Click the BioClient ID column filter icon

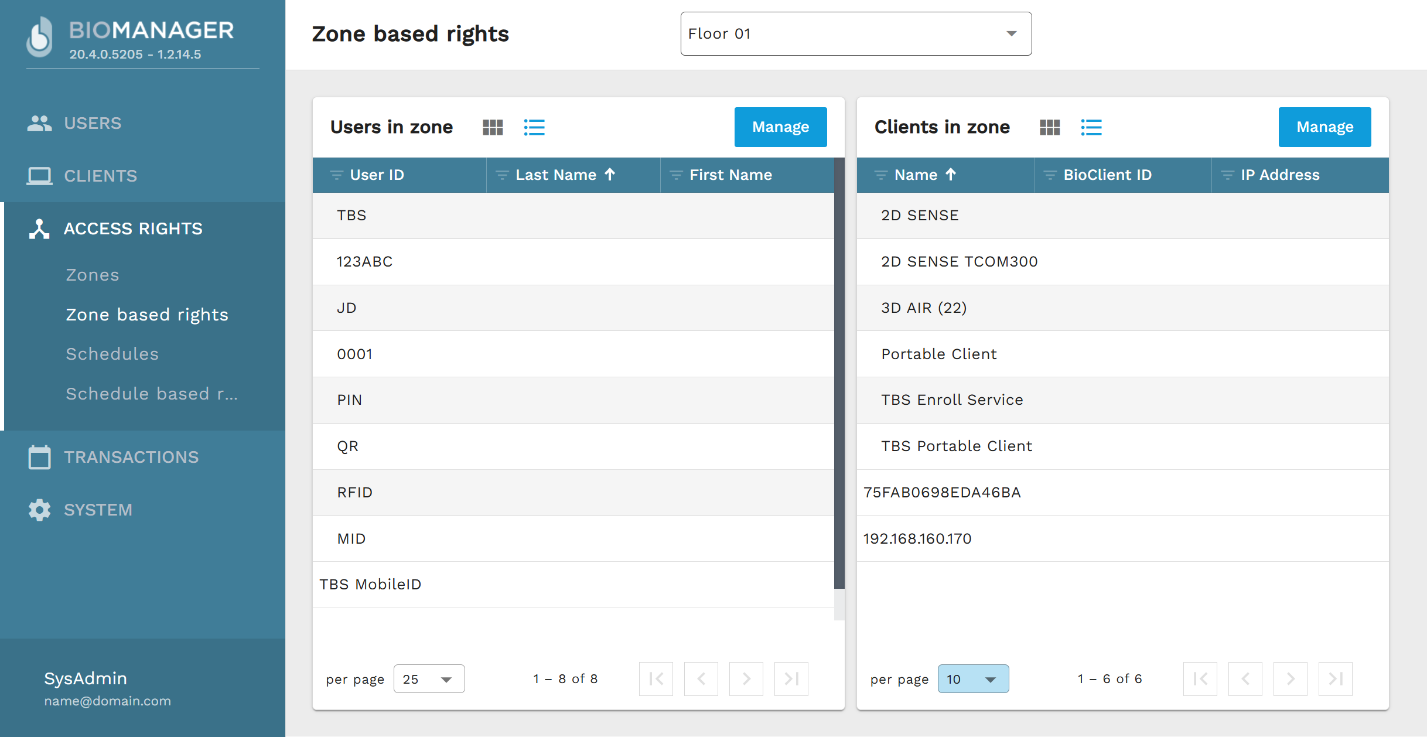pyautogui.click(x=1050, y=175)
